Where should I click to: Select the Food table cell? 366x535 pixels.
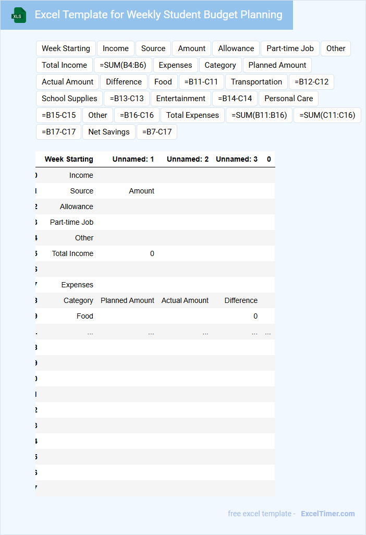point(85,317)
